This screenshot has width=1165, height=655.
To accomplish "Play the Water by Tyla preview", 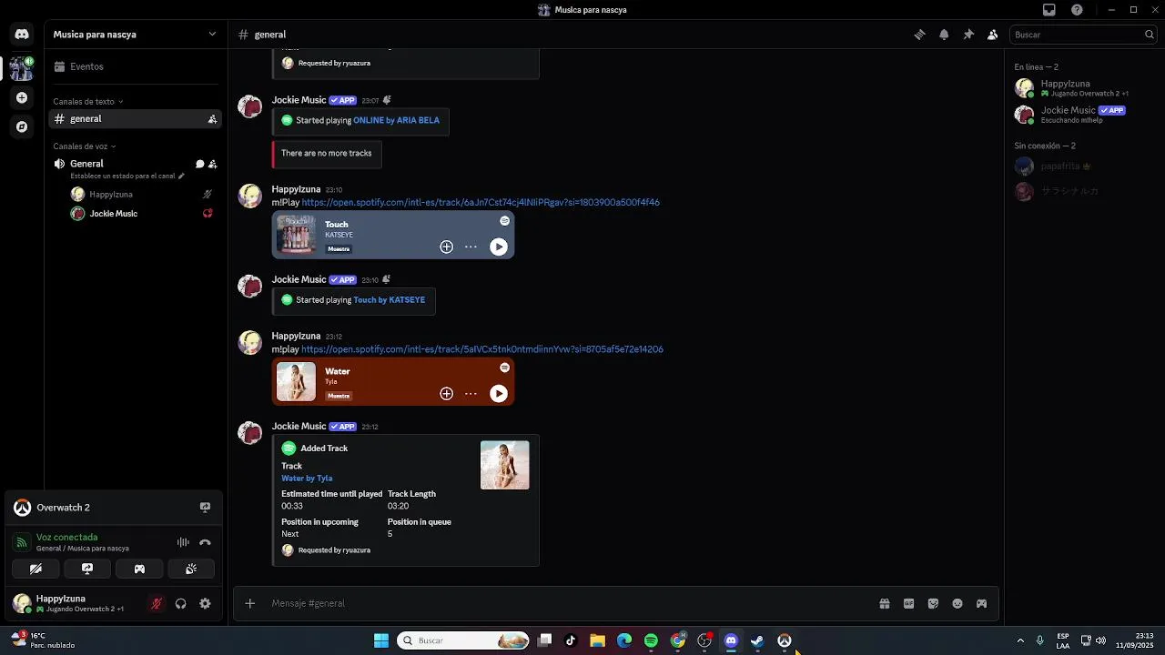I will tap(499, 394).
